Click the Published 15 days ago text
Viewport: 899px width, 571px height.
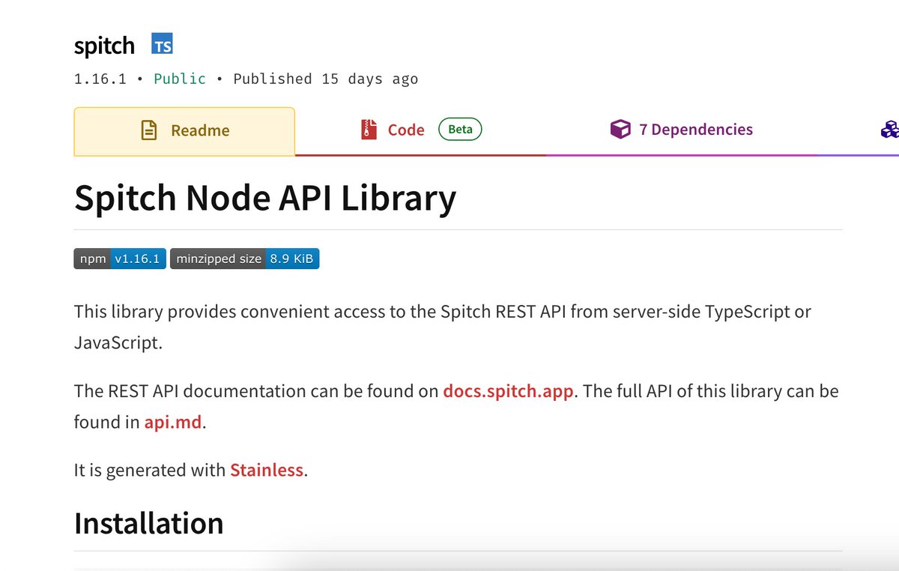point(326,79)
